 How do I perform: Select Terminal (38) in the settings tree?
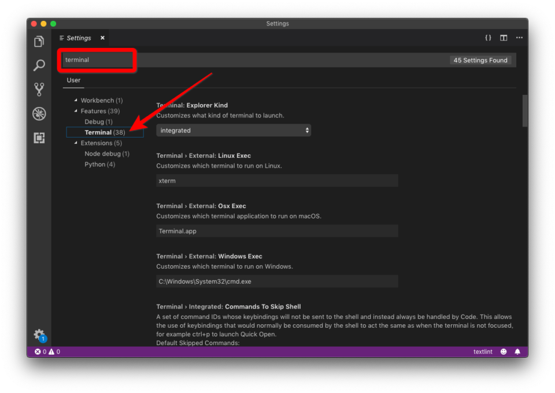coord(104,132)
